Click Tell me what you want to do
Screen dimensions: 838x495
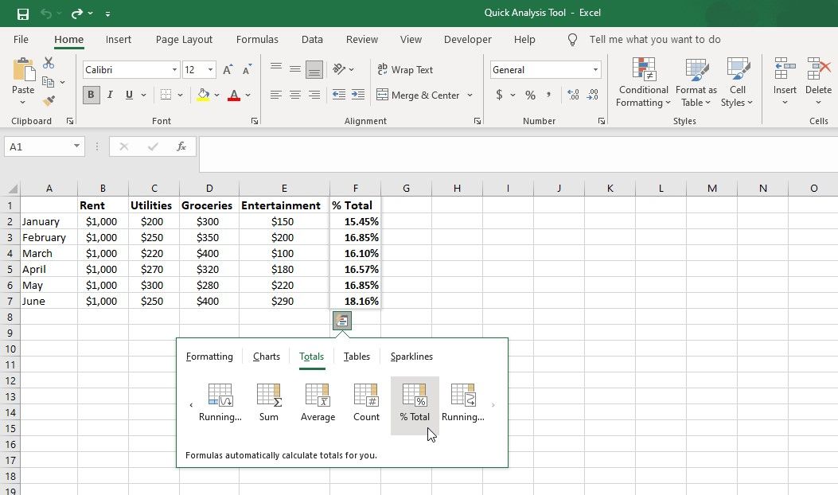coord(654,39)
